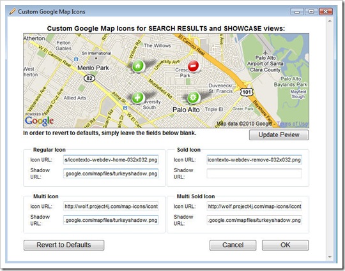345x271 pixels.
Task: Click the Palo Alto Airport plane icon
Action: [265, 53]
